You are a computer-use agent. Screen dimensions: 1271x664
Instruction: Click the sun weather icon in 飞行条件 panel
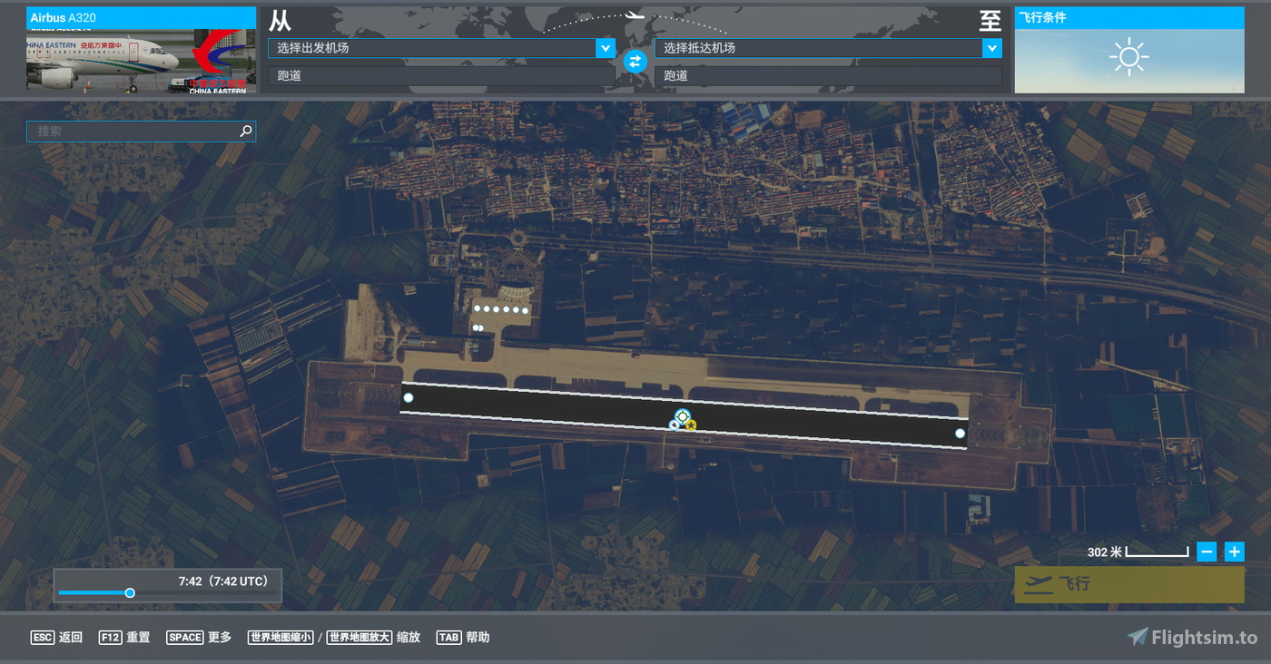click(x=1129, y=57)
